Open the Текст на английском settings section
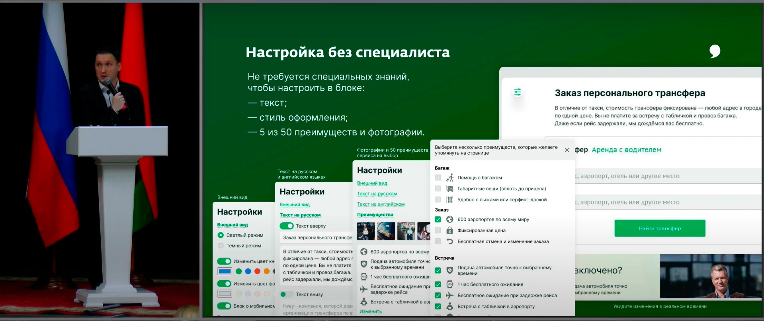The image size is (764, 321). tap(381, 204)
